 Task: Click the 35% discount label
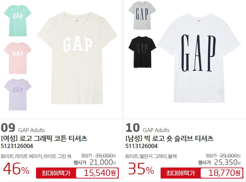[141, 169]
